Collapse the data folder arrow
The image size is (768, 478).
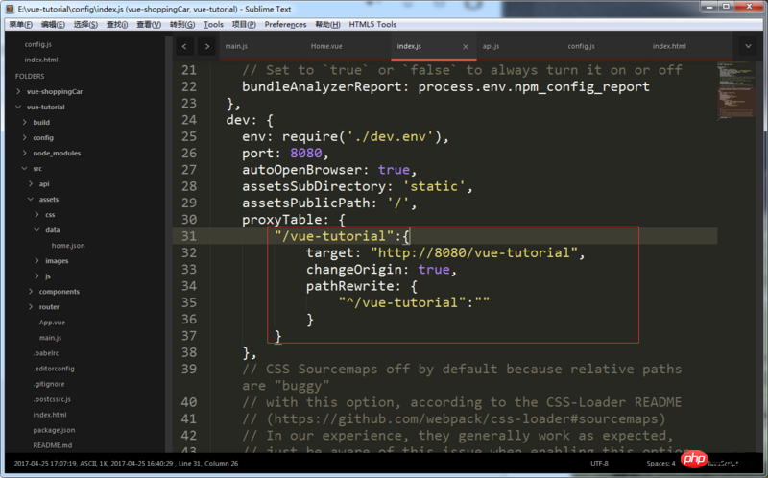tap(36, 229)
